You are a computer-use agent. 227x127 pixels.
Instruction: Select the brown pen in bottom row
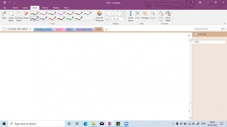click(x=78, y=18)
